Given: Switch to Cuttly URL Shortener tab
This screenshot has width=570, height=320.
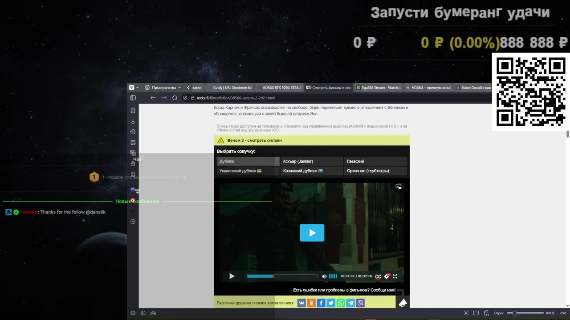Looking at the screenshot, I should [x=229, y=88].
